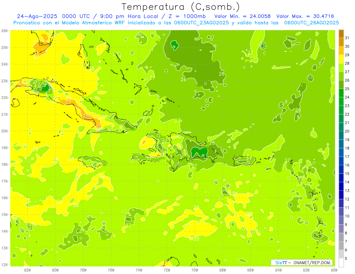The height and width of the screenshot is (274, 355).
Task: Select legend swatch between 29 and 30
Action: [x=341, y=51]
